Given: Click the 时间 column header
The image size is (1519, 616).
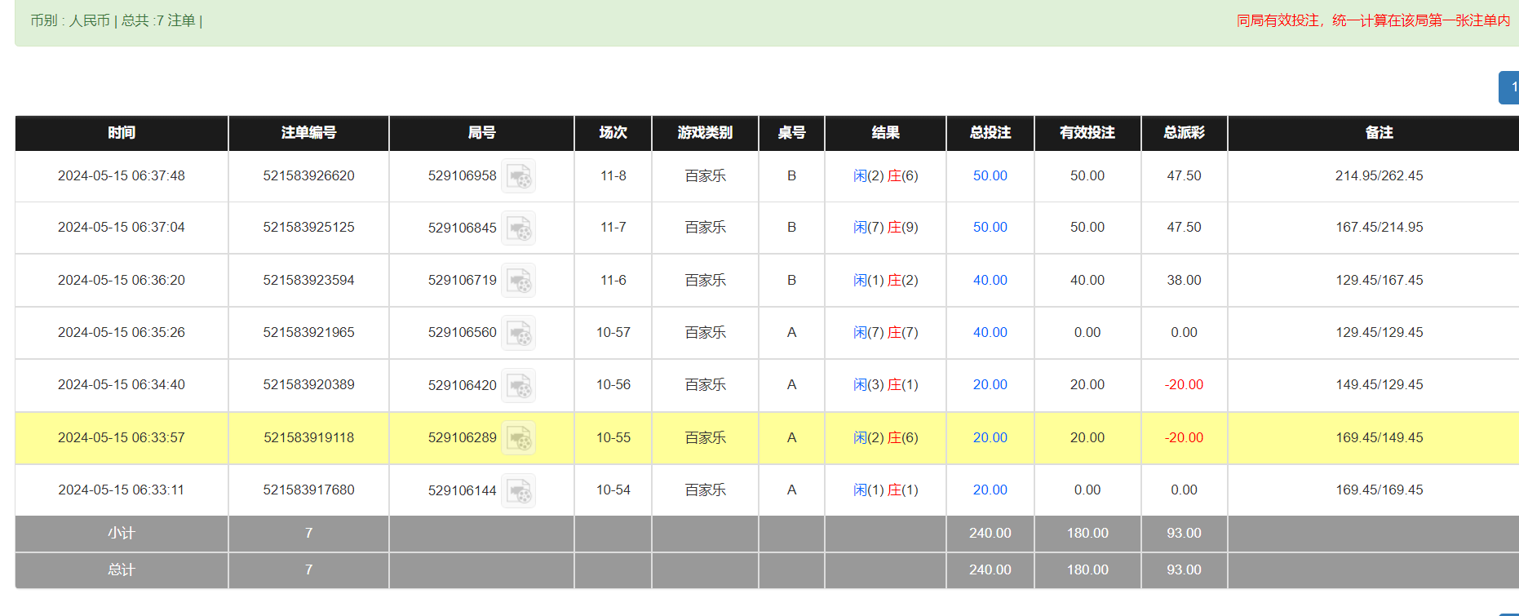Looking at the screenshot, I should [122, 133].
